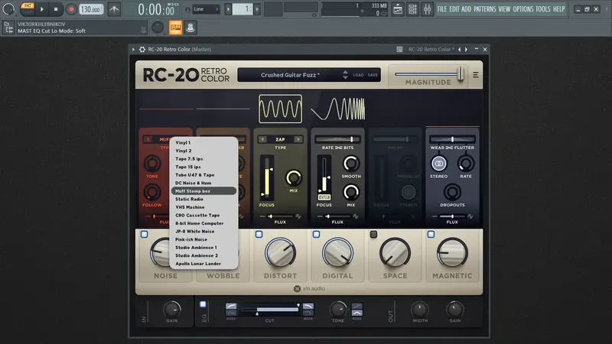Open the FILE menu
This screenshot has height=344, width=612.
point(442,9)
